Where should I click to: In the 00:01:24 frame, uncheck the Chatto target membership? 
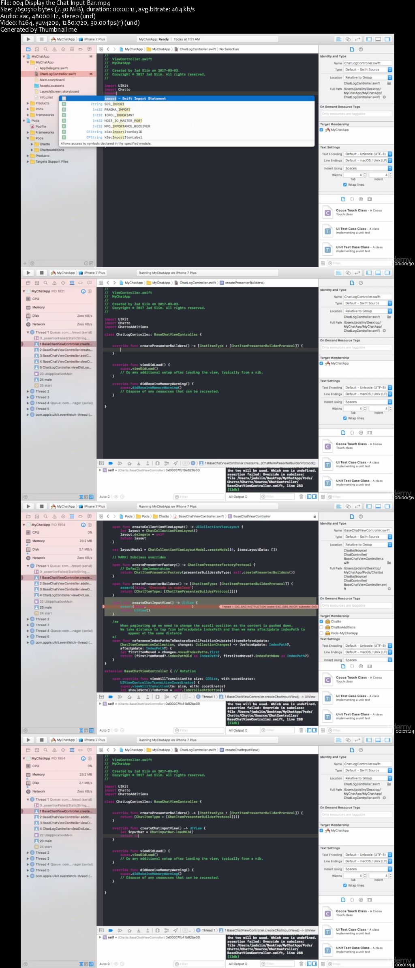(x=321, y=621)
